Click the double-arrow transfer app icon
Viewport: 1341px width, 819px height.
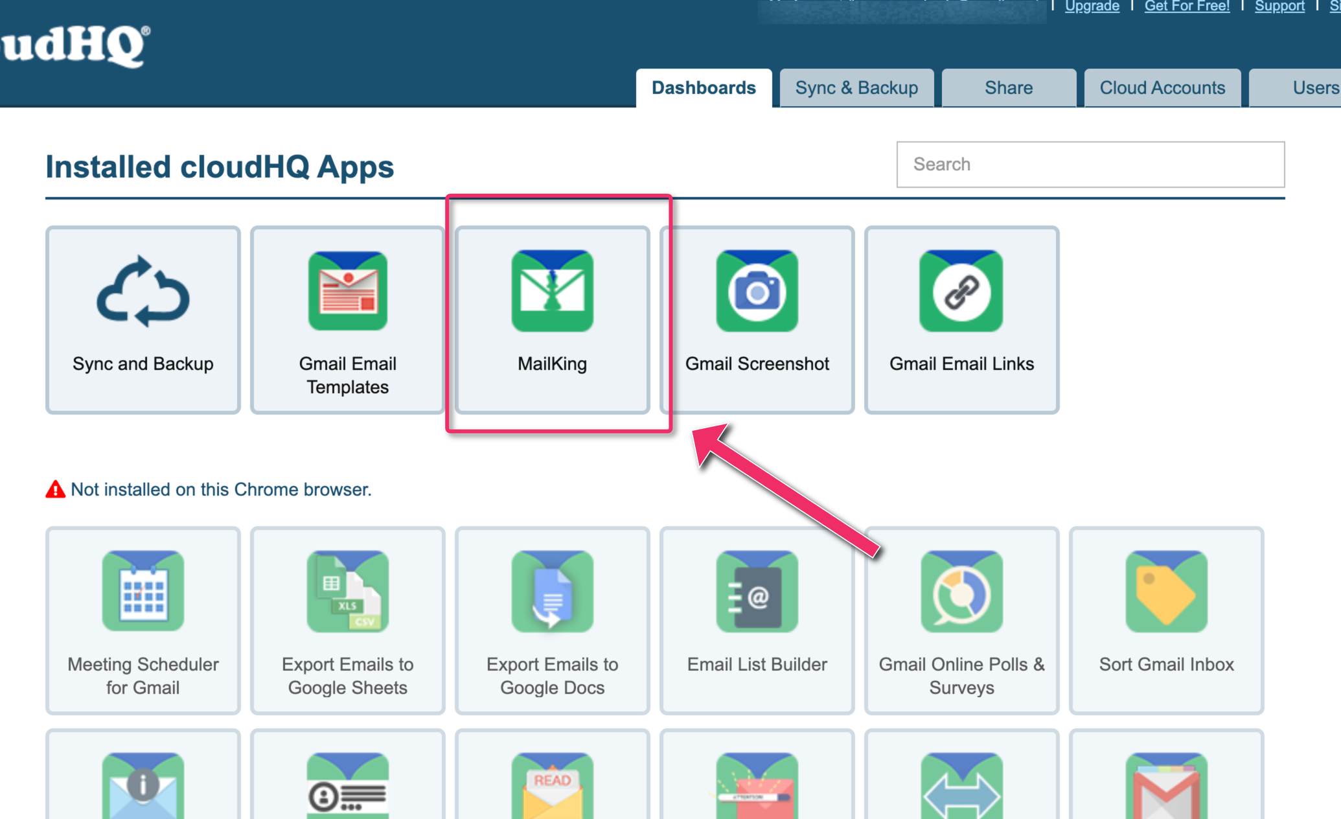tap(962, 785)
